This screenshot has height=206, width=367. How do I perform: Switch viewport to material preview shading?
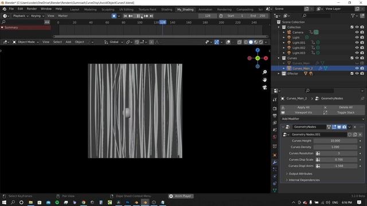[x=256, y=42]
